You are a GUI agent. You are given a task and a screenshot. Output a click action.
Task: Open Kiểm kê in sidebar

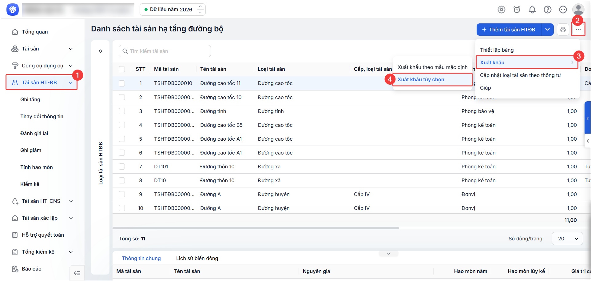tap(30, 184)
